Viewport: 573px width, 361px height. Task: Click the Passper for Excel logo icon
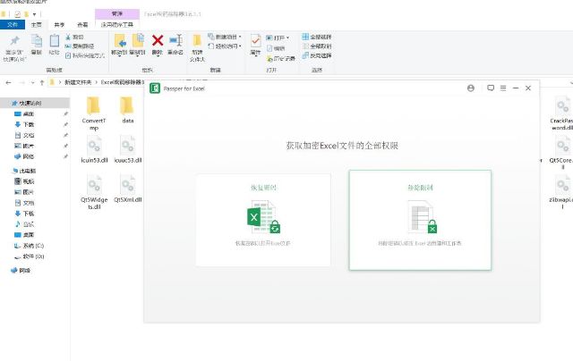tap(155, 88)
